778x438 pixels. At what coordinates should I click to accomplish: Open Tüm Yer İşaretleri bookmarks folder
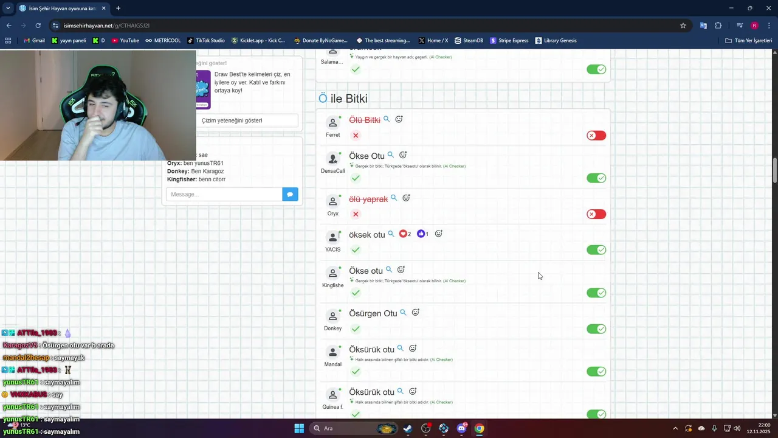749,40
